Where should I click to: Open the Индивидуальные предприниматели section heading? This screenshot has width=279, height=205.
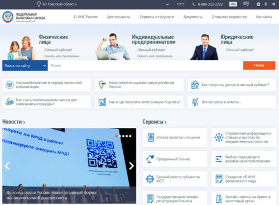[153, 39]
